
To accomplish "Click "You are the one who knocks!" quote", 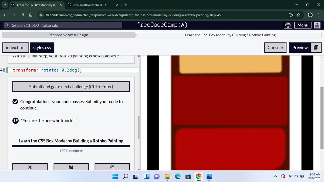I will [49, 121].
